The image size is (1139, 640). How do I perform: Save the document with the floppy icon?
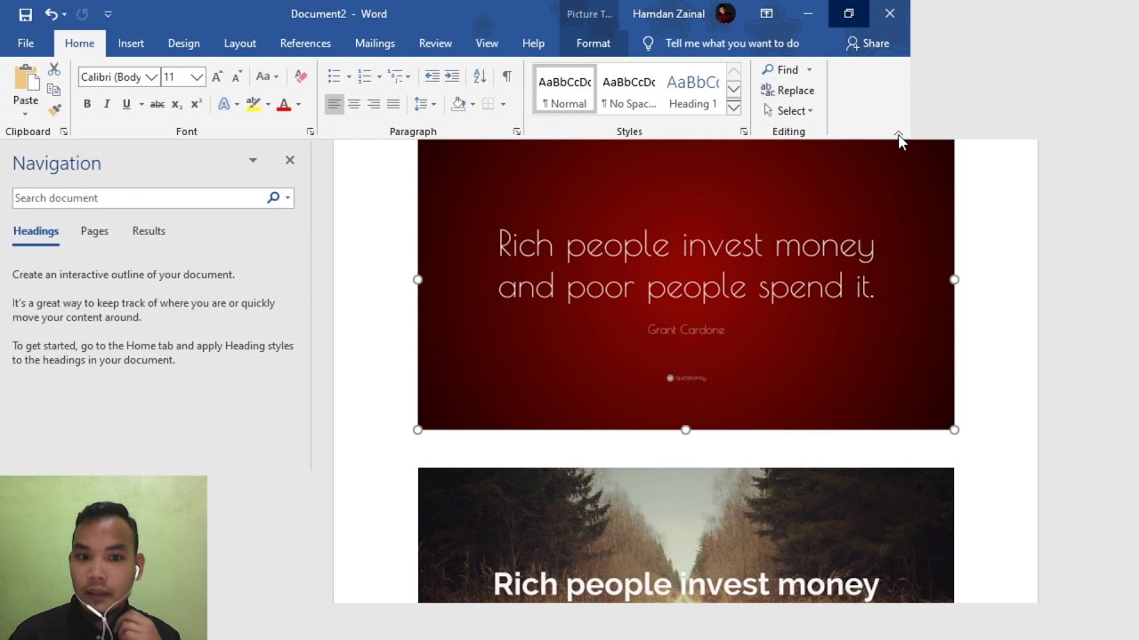[x=25, y=14]
